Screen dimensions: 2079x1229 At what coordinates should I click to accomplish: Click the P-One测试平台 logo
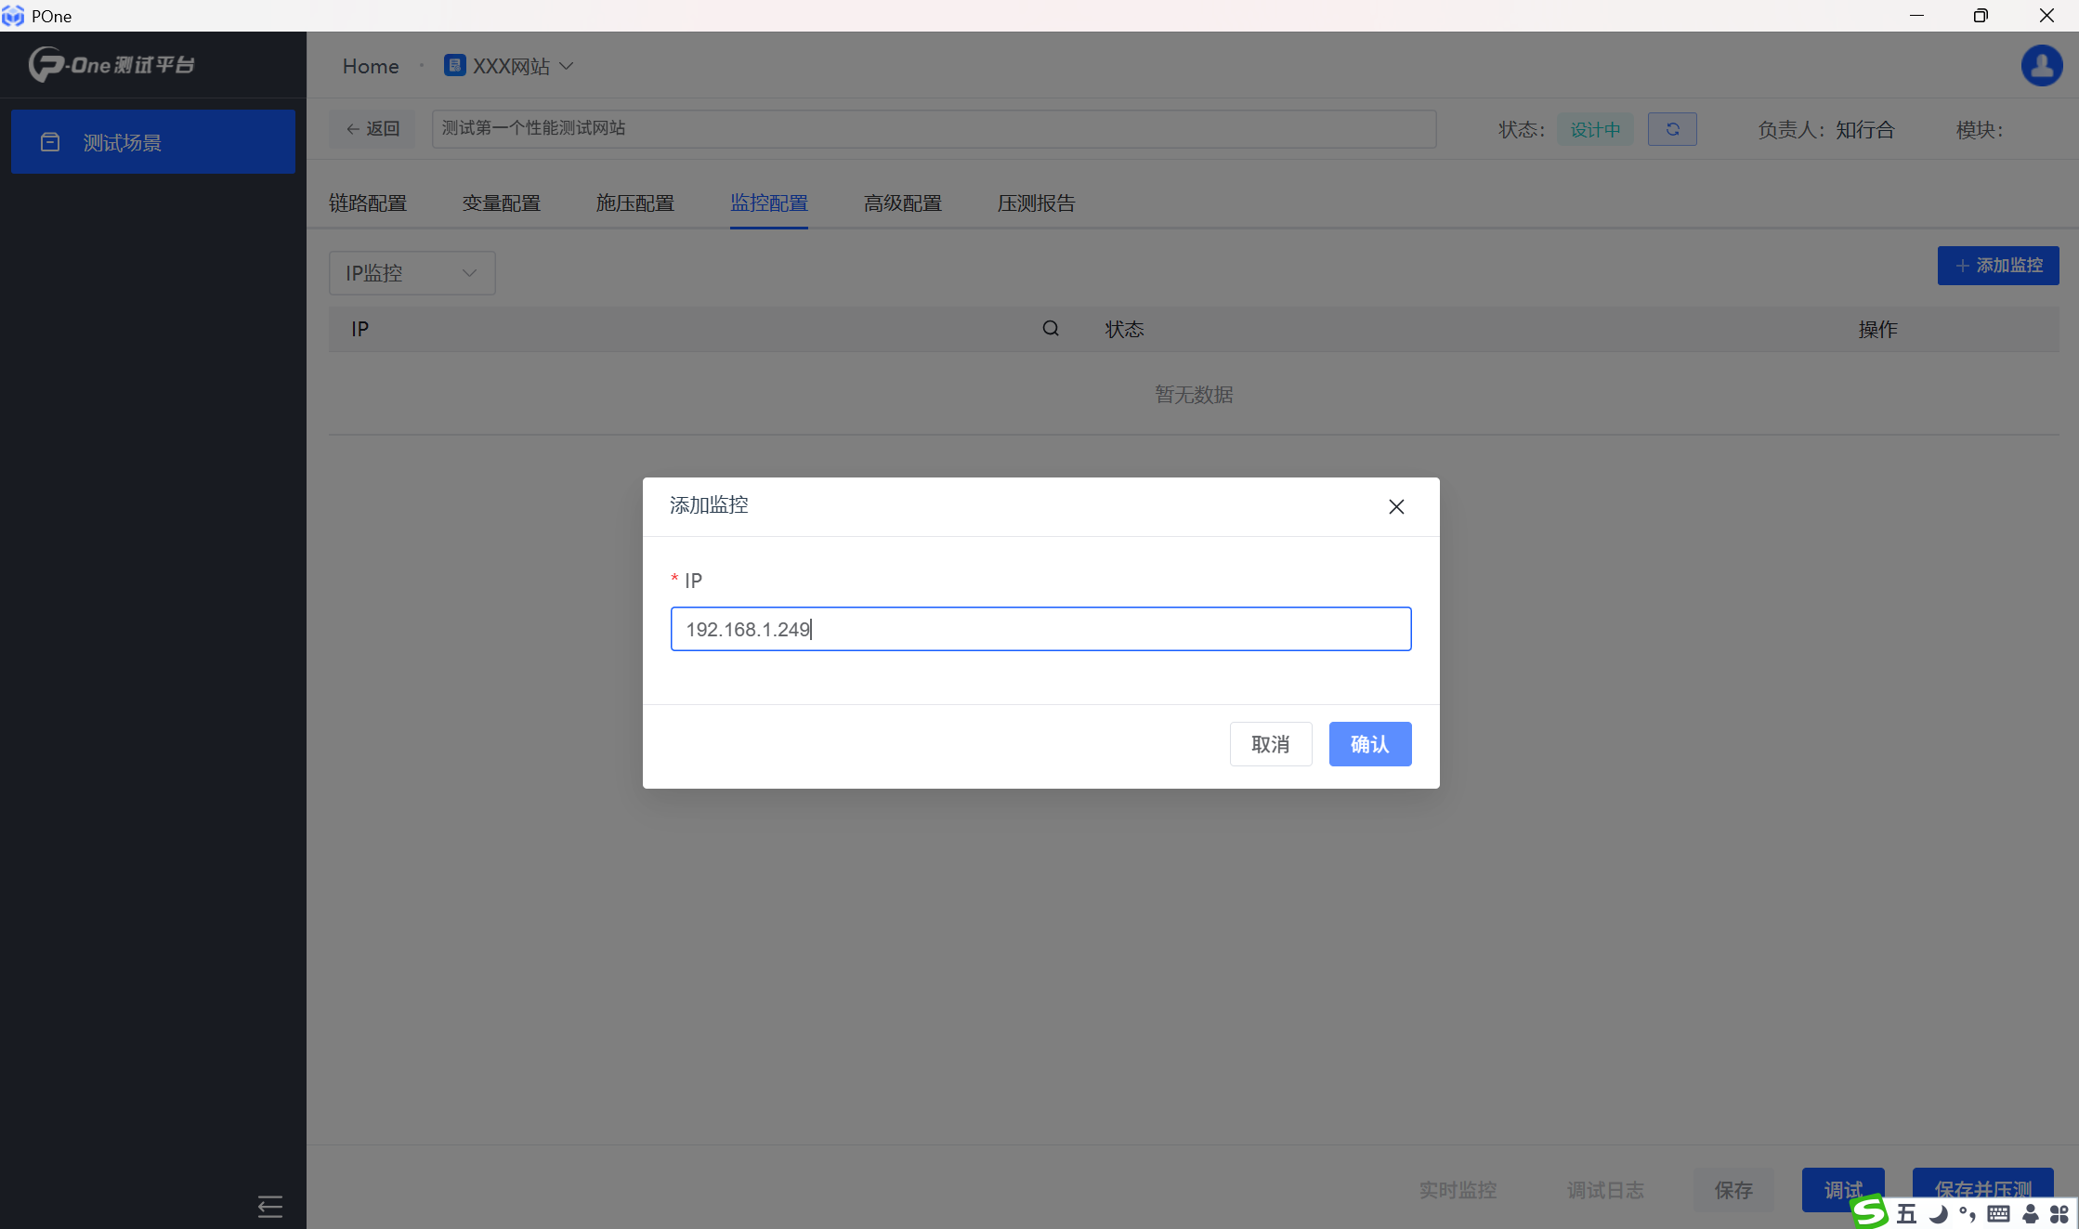pos(111,65)
